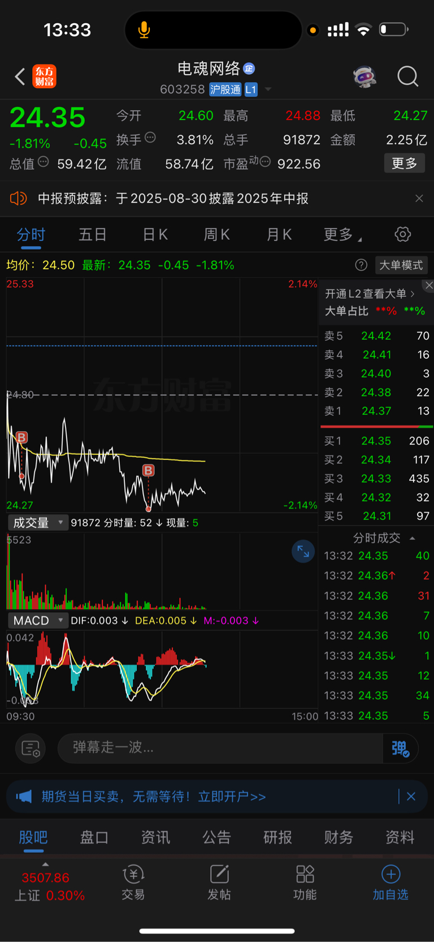Viewport: 434px width, 942px height.
Task: Open the robot assistant avatar
Action: [x=365, y=76]
